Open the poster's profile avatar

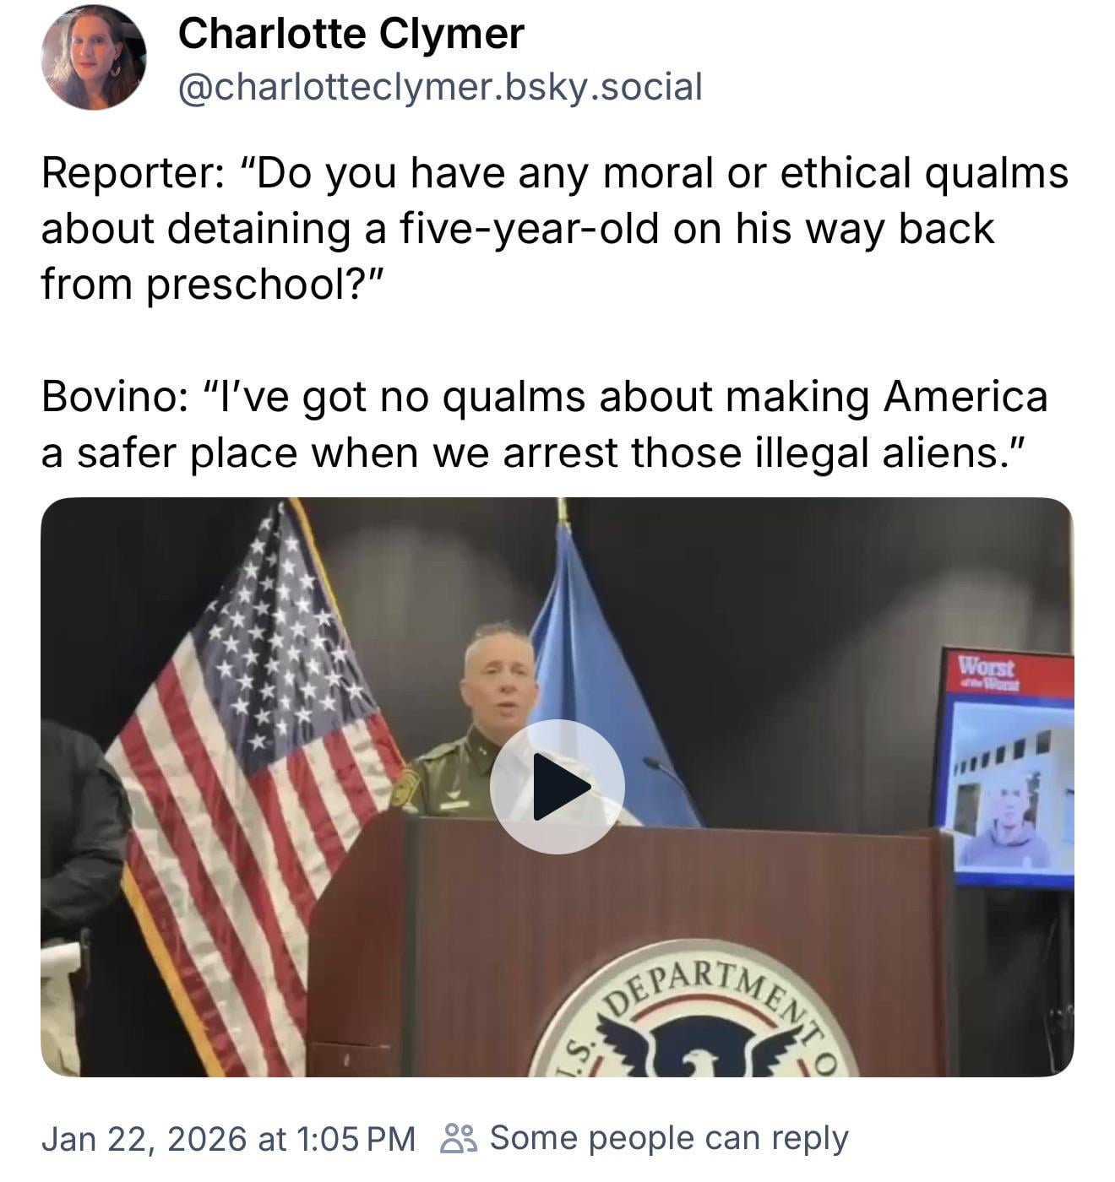pyautogui.click(x=94, y=58)
